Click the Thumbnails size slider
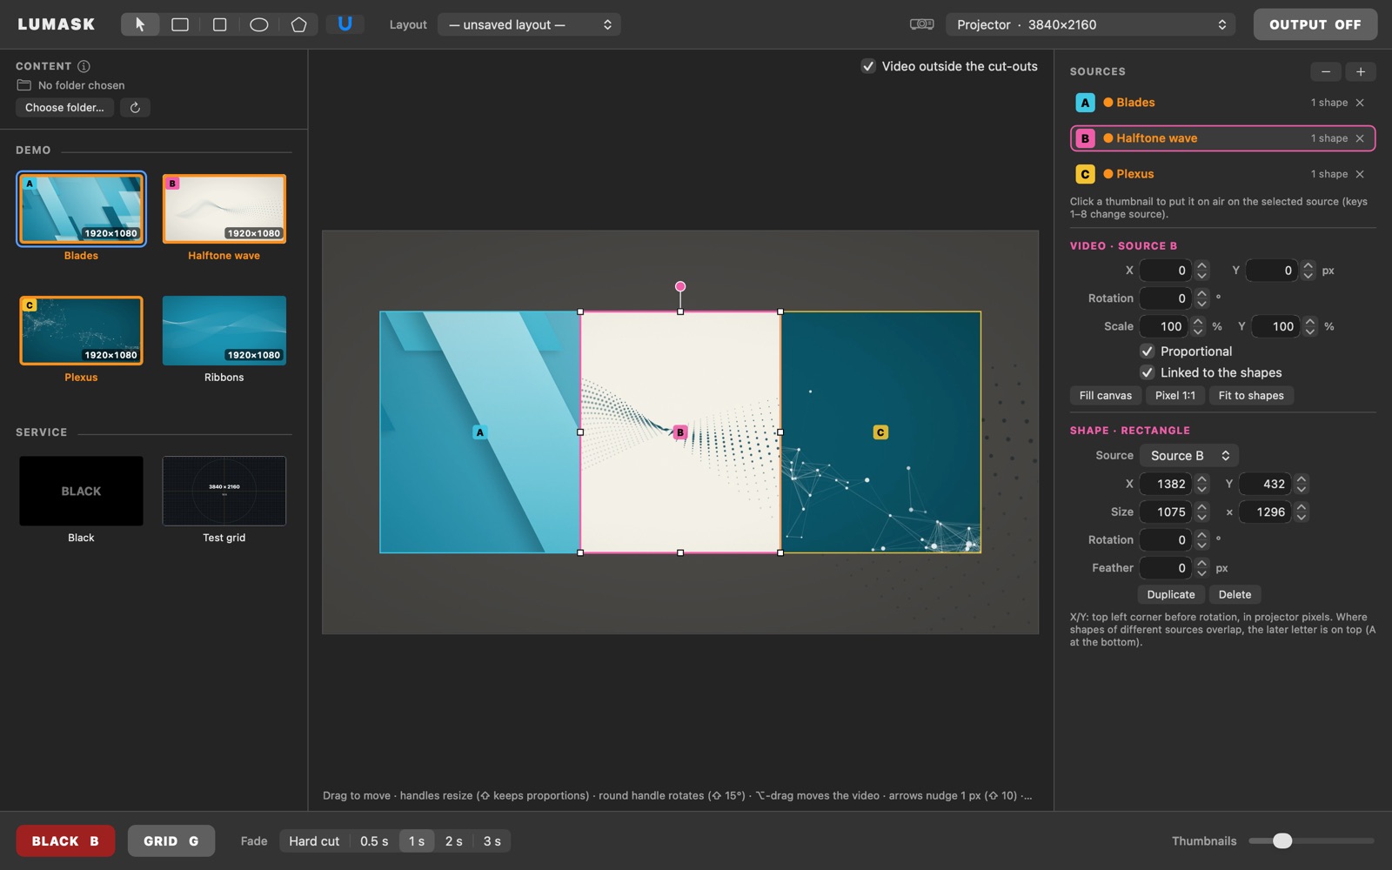Screen dimensions: 1392x870 1311,841
